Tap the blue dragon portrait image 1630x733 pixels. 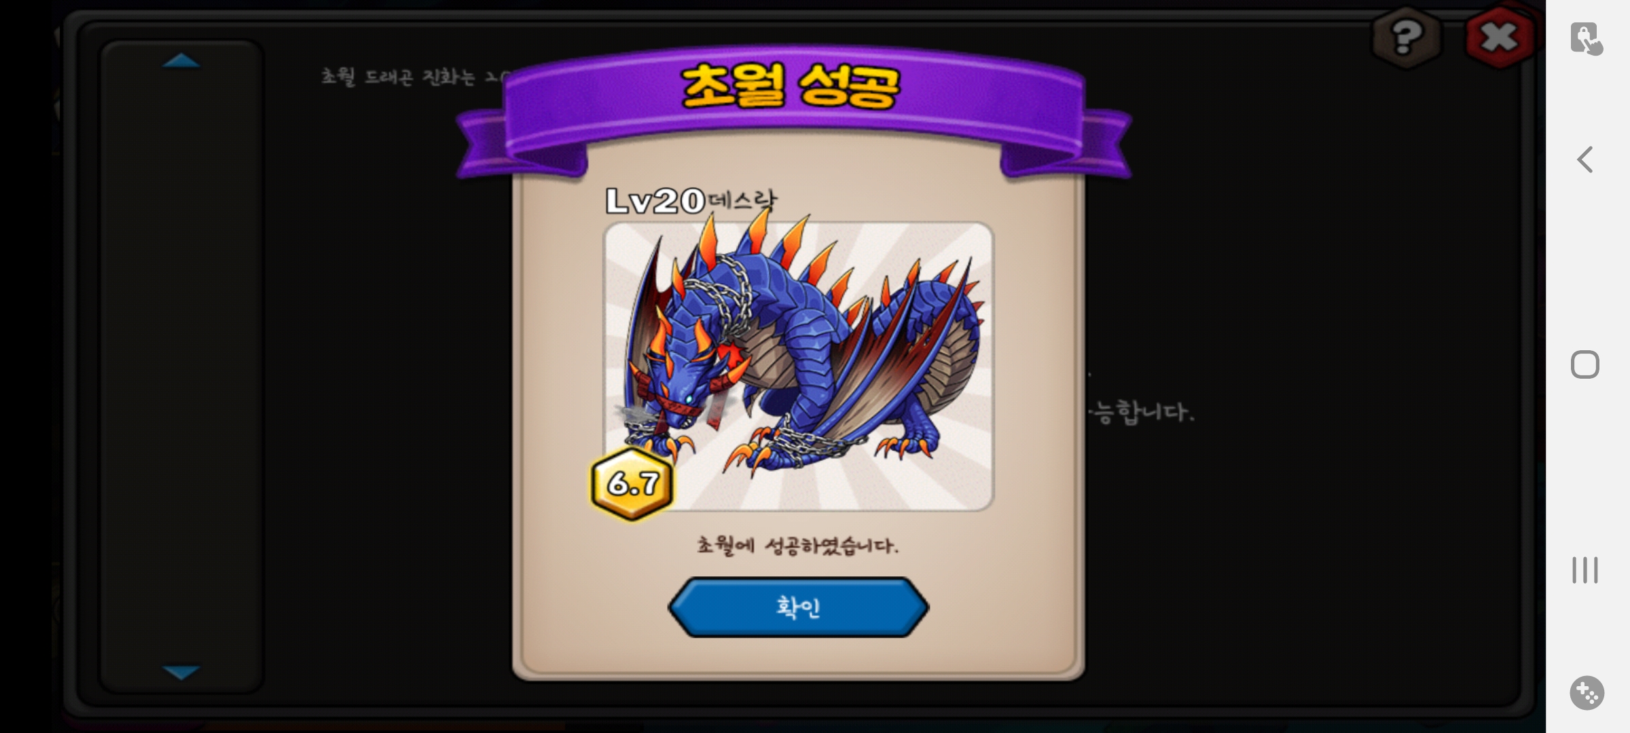(799, 366)
